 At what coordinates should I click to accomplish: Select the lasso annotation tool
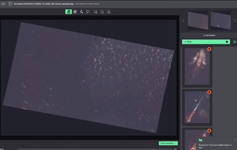click(88, 12)
